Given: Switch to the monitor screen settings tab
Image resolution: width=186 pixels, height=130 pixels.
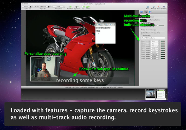Looking at the screenshot, I should click(142, 12).
